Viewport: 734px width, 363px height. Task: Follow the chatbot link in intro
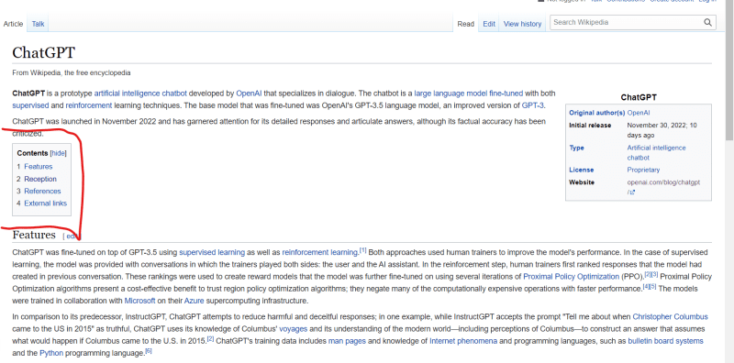(x=174, y=93)
